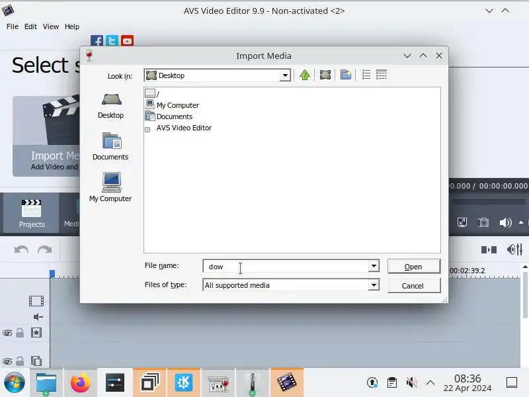This screenshot has width=529, height=397.
Task: Click the split clip icon above timeline
Action: (x=489, y=250)
